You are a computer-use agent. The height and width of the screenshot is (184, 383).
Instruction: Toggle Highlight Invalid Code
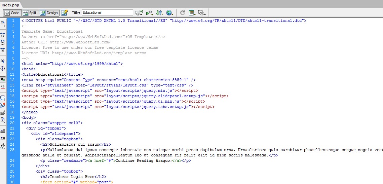(x=3, y=86)
